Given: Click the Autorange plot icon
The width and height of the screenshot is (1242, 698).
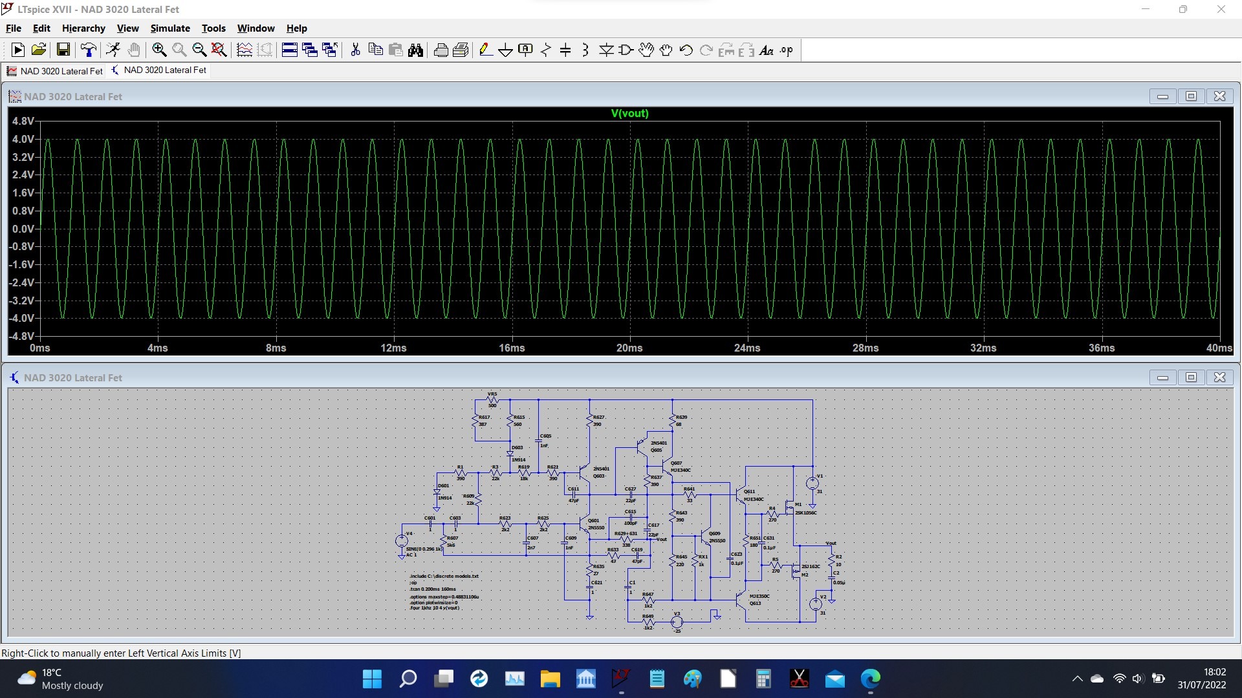Looking at the screenshot, I should click(x=245, y=50).
